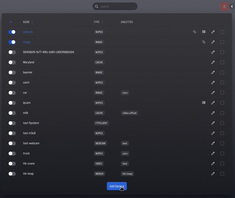
Task: Click the live stream icon for image camera
Action: [x=204, y=42]
